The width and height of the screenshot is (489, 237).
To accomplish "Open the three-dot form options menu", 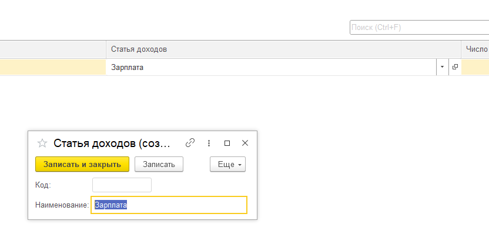I will click(x=209, y=143).
